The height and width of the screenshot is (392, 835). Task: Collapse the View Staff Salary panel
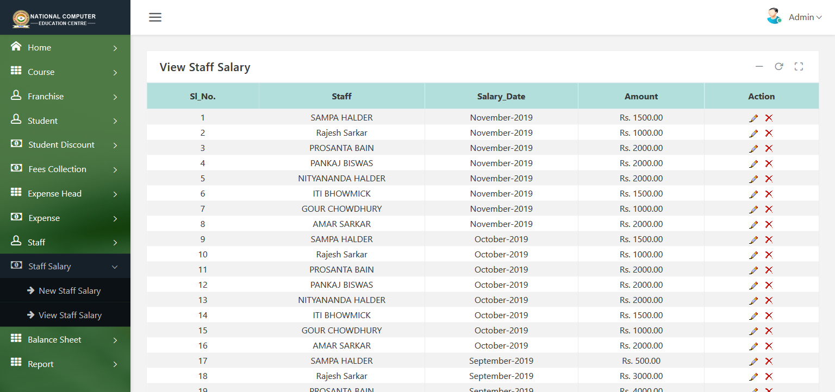pyautogui.click(x=759, y=67)
